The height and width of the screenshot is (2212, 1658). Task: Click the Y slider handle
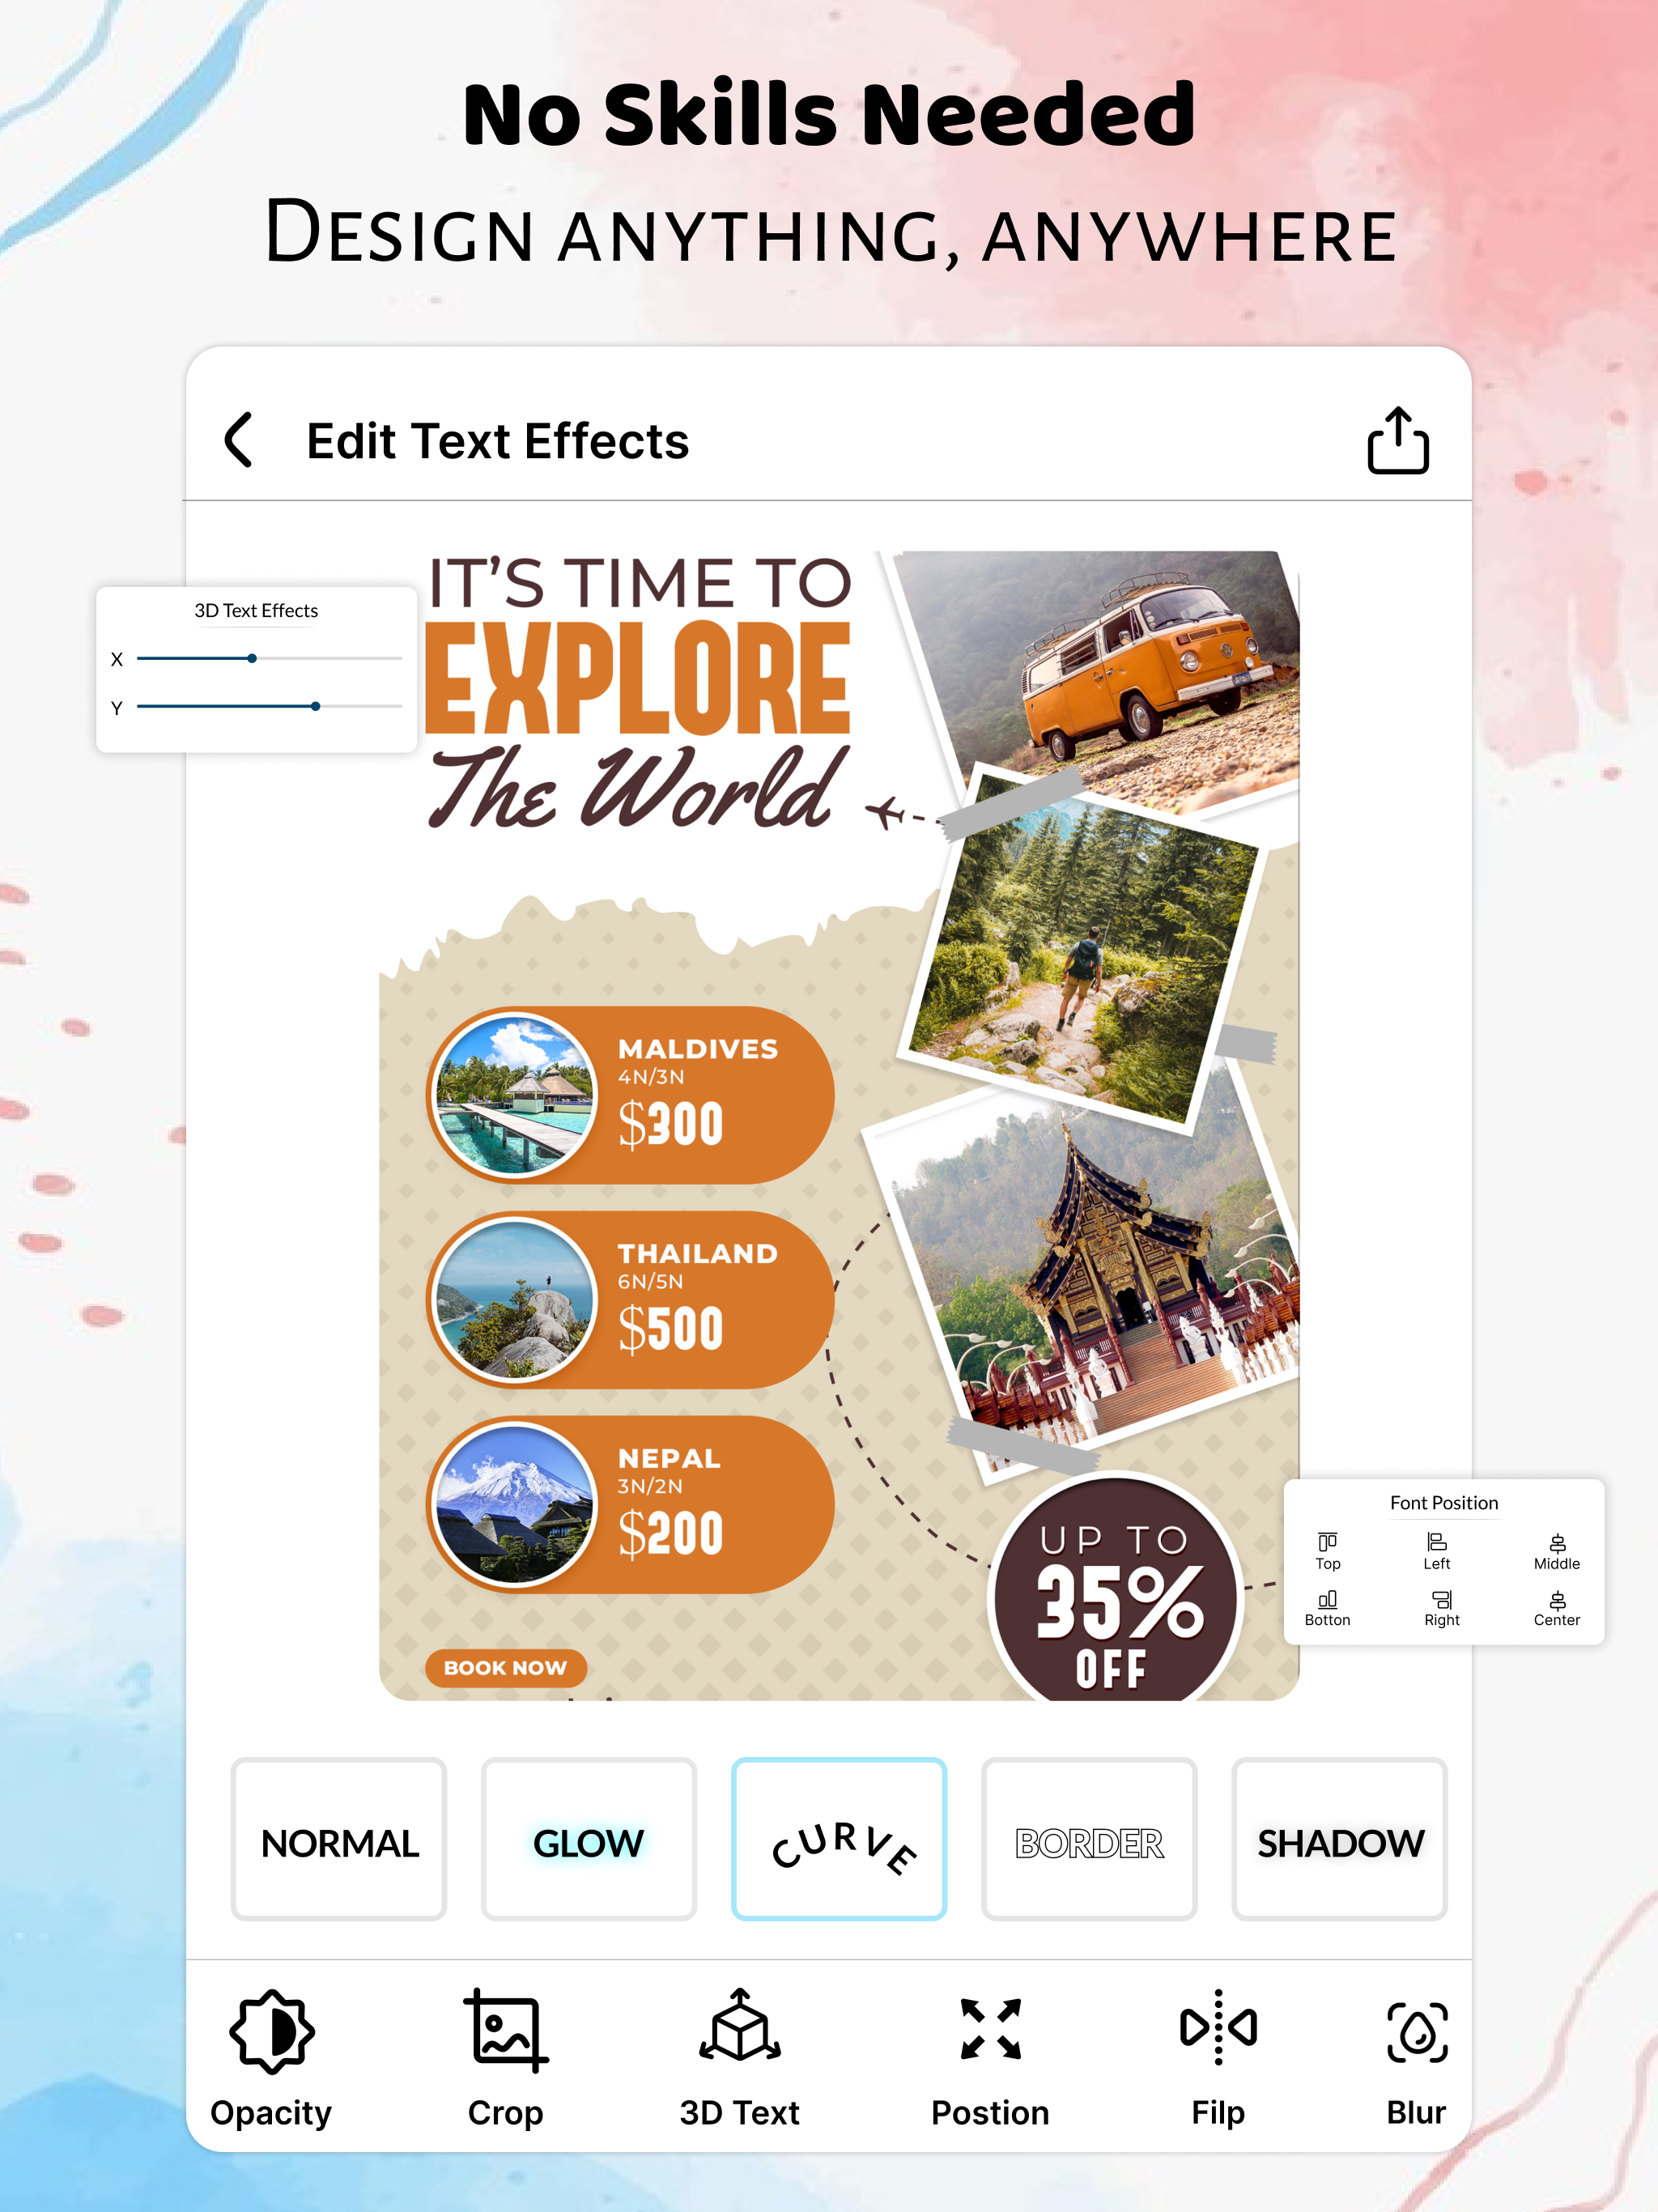coord(315,706)
